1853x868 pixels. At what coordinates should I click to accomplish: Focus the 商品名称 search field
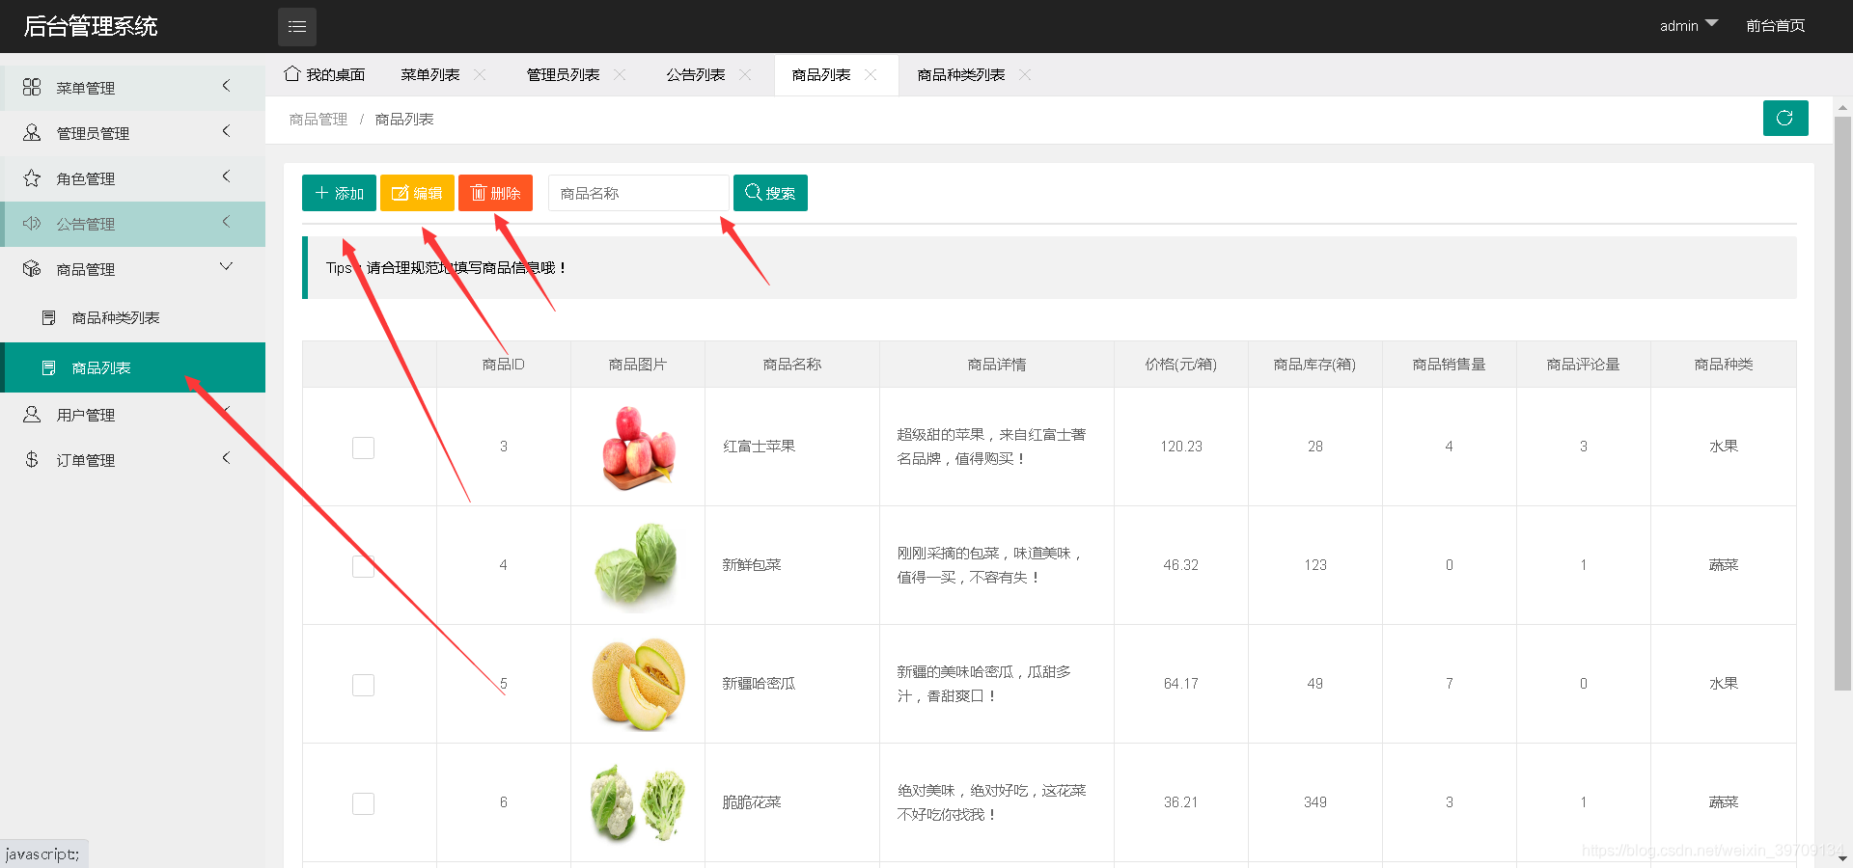(638, 193)
